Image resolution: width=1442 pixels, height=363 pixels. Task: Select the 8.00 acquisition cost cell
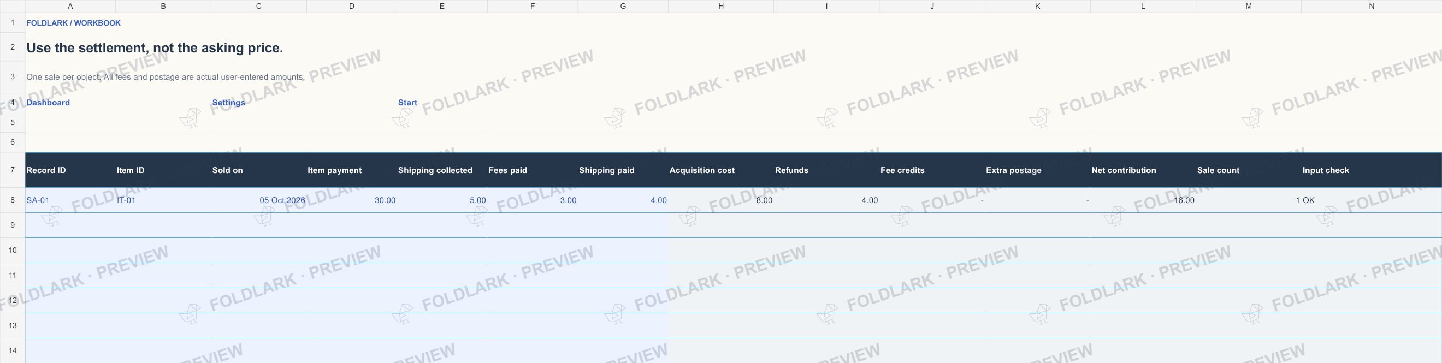click(721, 200)
